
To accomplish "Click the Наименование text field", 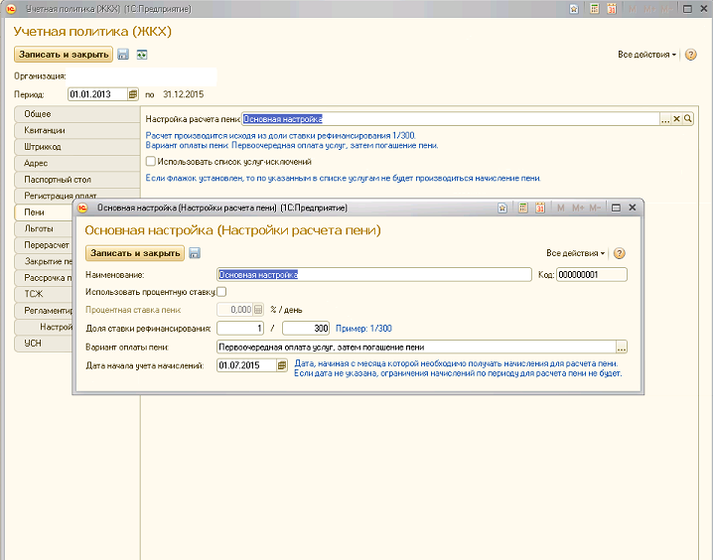I will click(373, 275).
